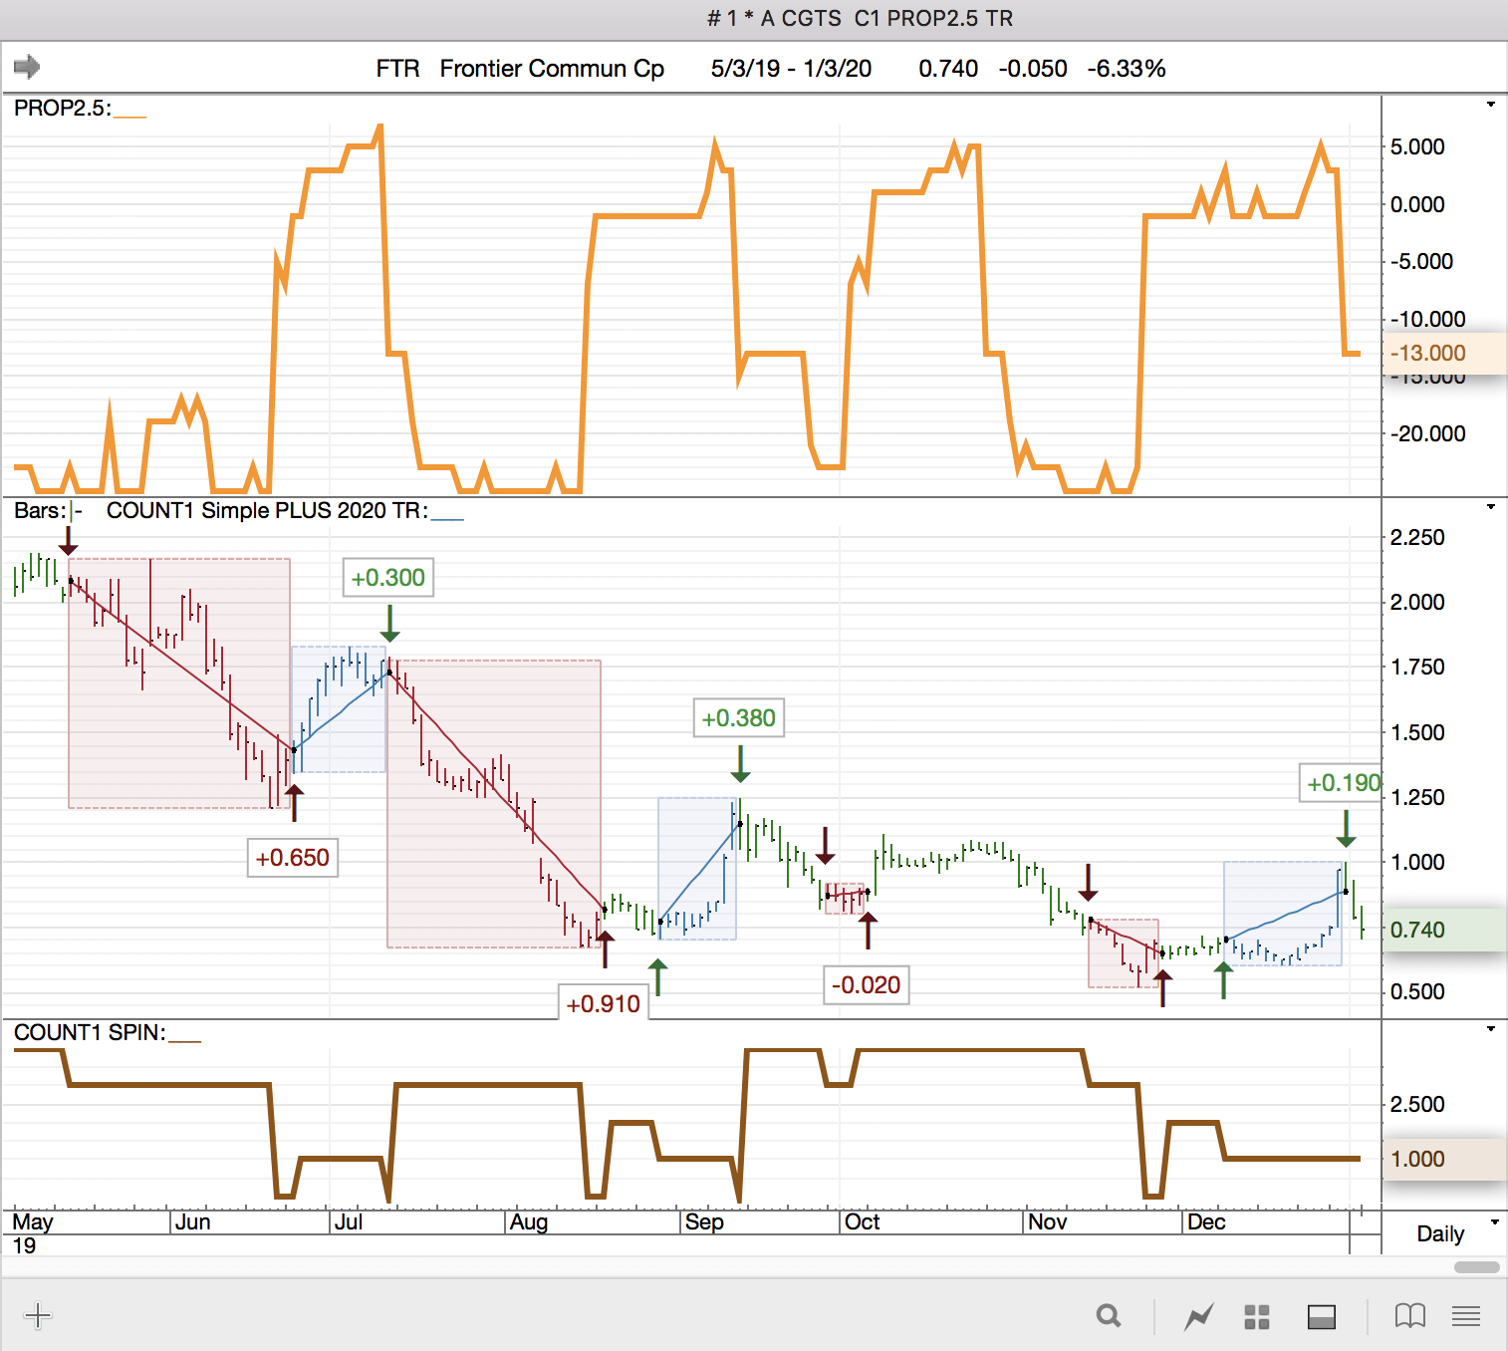The image size is (1508, 1351).
Task: Click the COUNT1 SPIN indicator label
Action: coord(90,1032)
